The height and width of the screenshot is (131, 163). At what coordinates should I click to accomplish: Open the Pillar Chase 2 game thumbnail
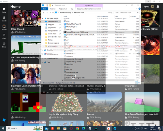tap(26, 18)
